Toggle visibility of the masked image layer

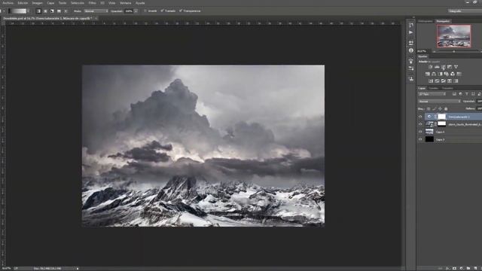pos(420,124)
